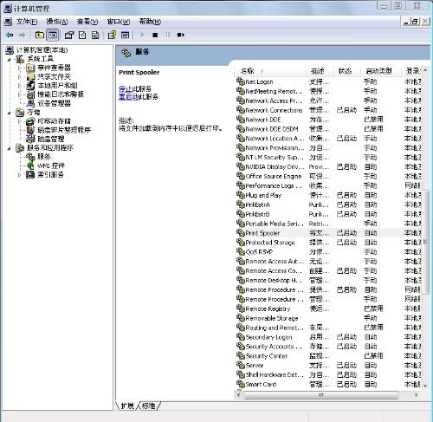Click the Properties toolbar icon

click(68, 35)
